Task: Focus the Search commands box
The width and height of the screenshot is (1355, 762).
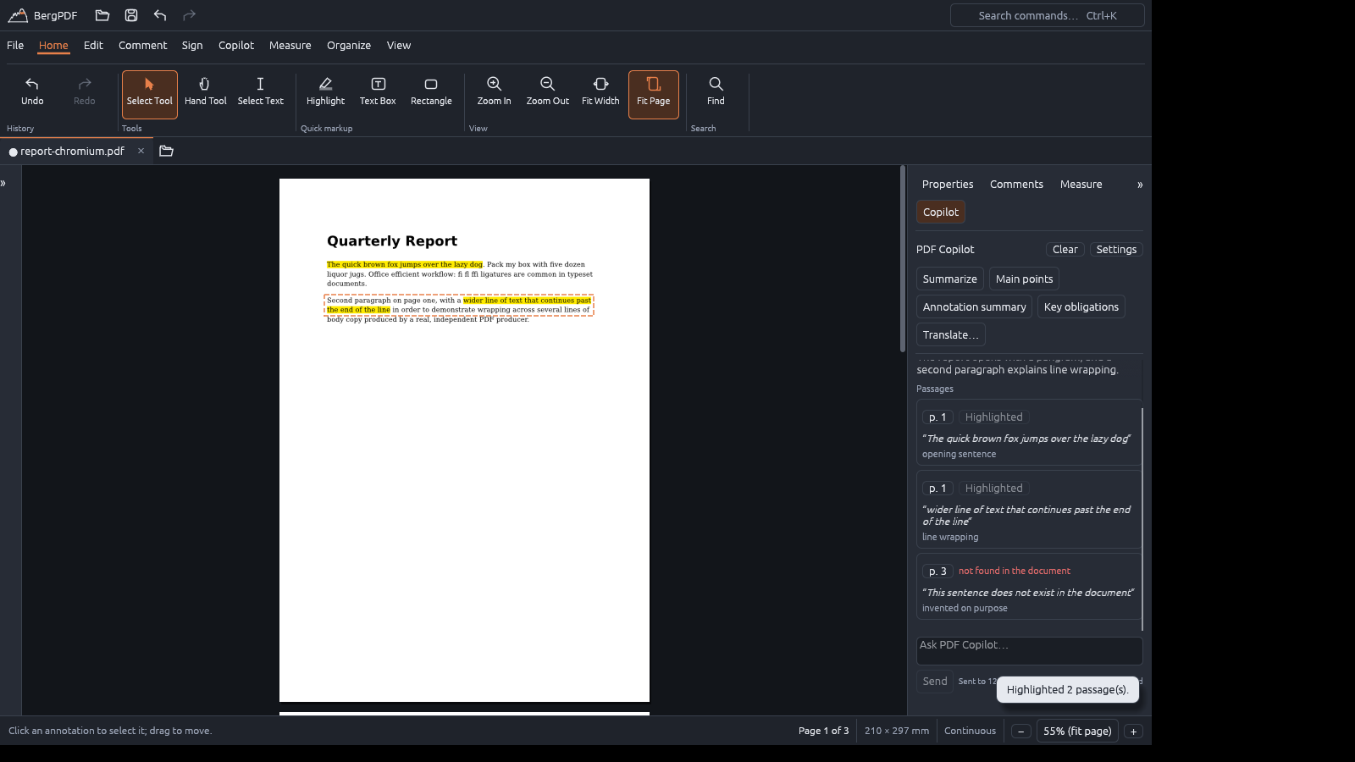Action: click(x=1047, y=15)
